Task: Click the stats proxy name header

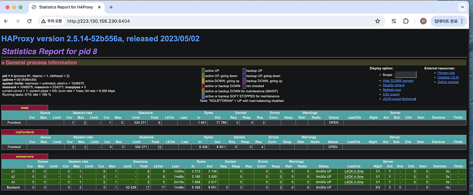Action: (x=24, y=108)
